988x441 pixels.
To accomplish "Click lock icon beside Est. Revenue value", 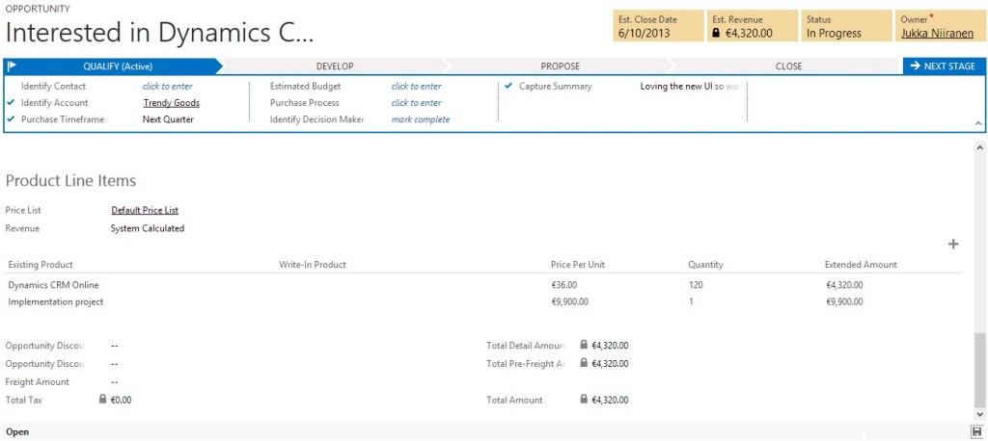I will click(716, 34).
